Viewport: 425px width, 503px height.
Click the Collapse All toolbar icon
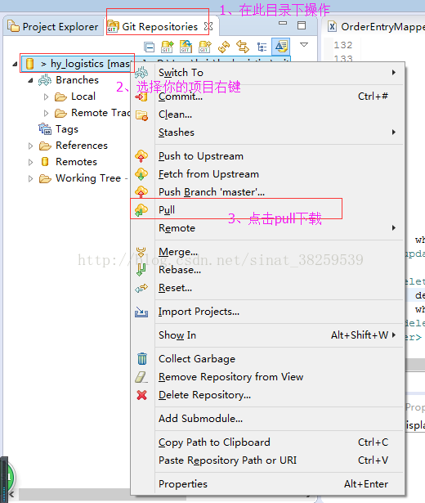click(x=149, y=47)
